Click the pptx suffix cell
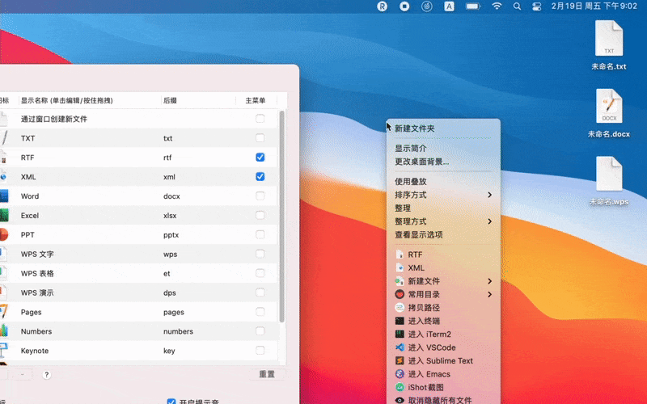The image size is (647, 404). coord(171,235)
